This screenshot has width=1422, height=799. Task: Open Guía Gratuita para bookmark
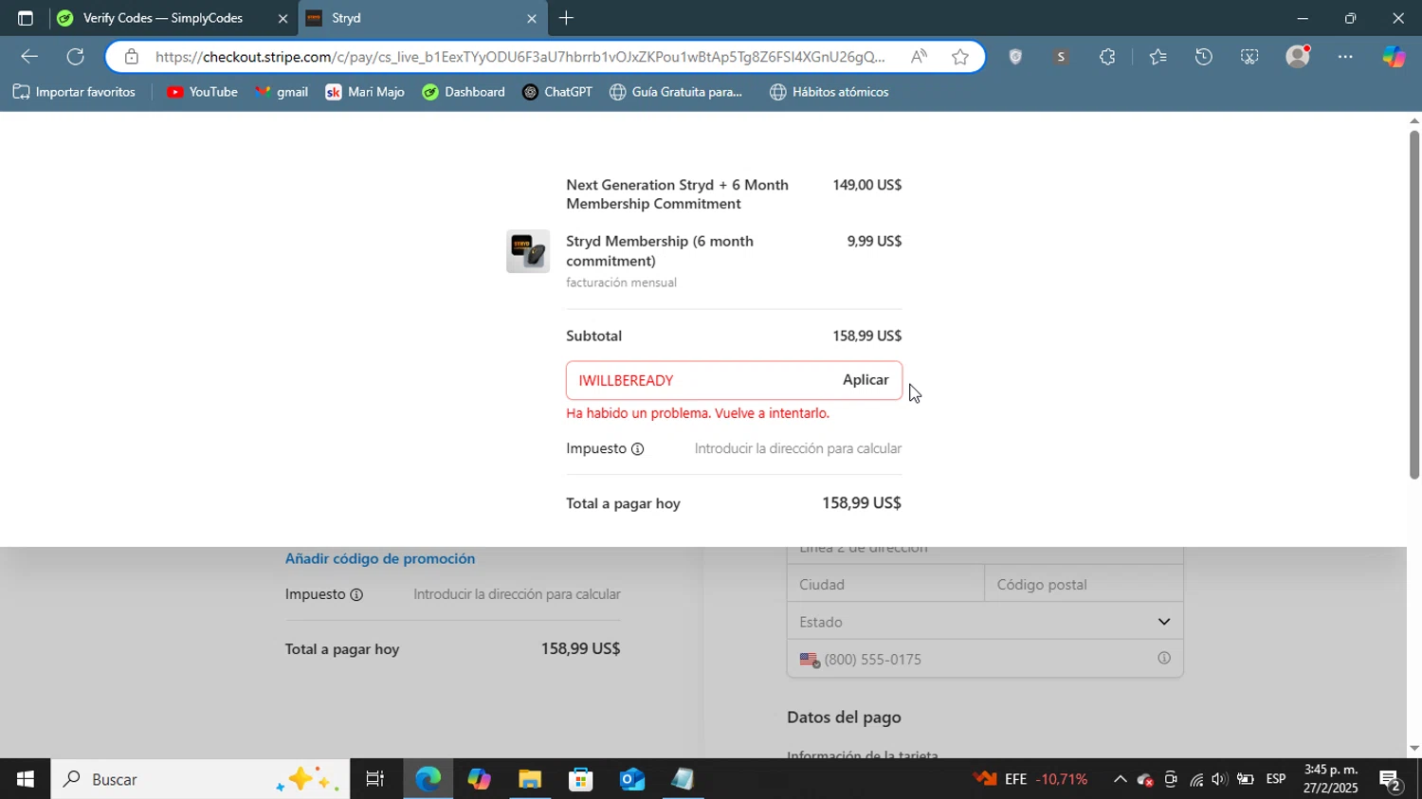(677, 92)
